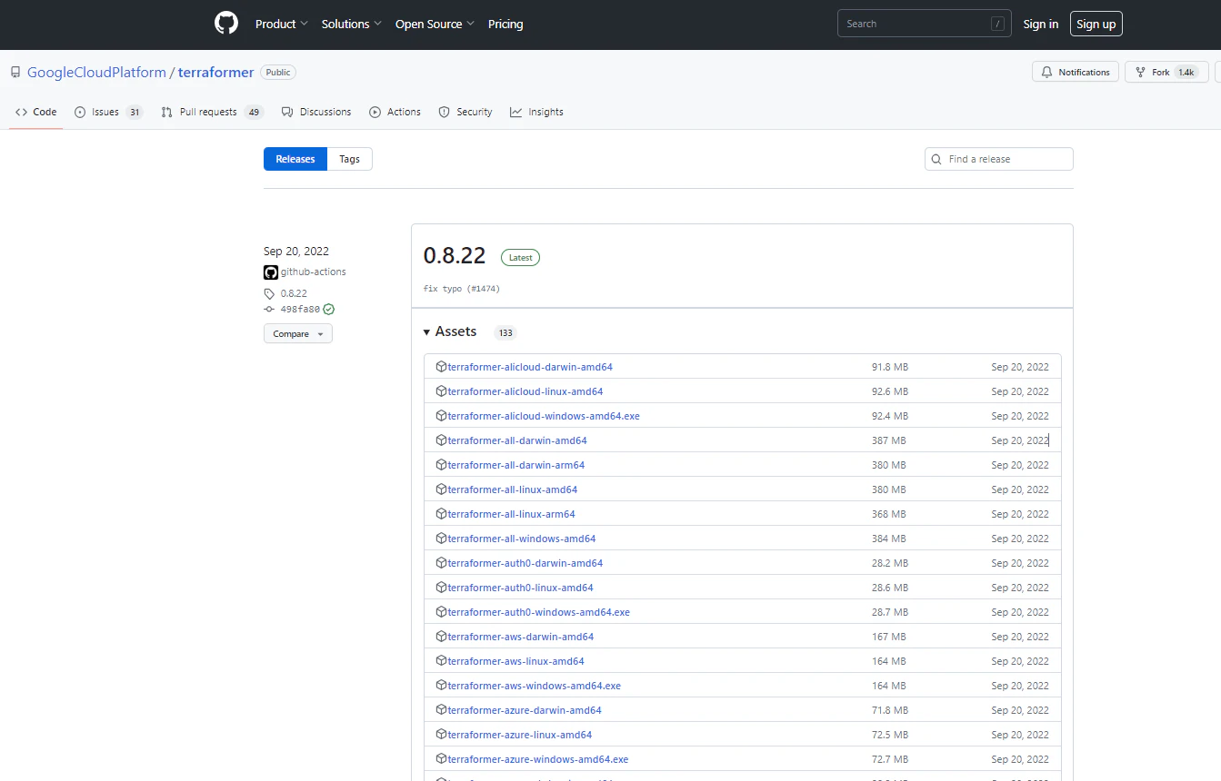
Task: Click the package icon for terraformer-all-darwin-amd64
Action: (x=441, y=440)
